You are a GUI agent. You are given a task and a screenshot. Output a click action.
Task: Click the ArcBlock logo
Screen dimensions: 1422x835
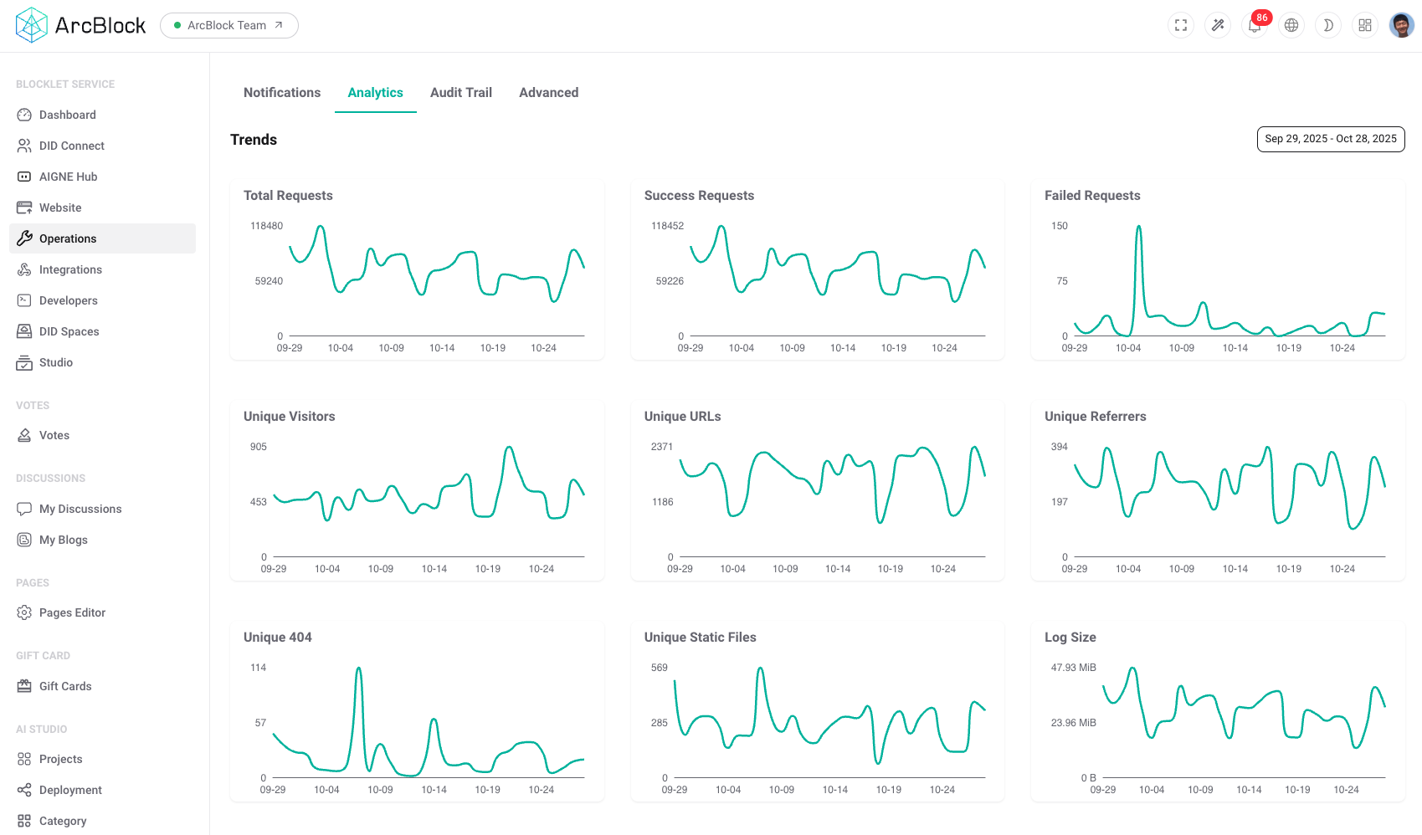[80, 25]
